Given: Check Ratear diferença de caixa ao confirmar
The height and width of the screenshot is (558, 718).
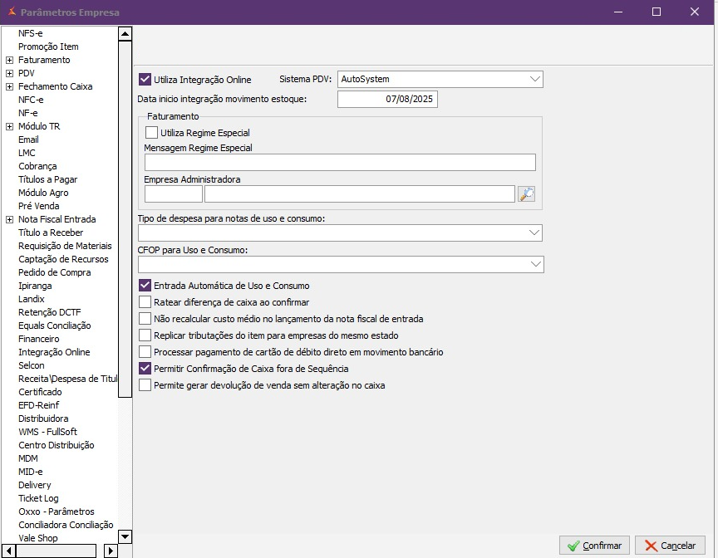Looking at the screenshot, I should coord(145,302).
